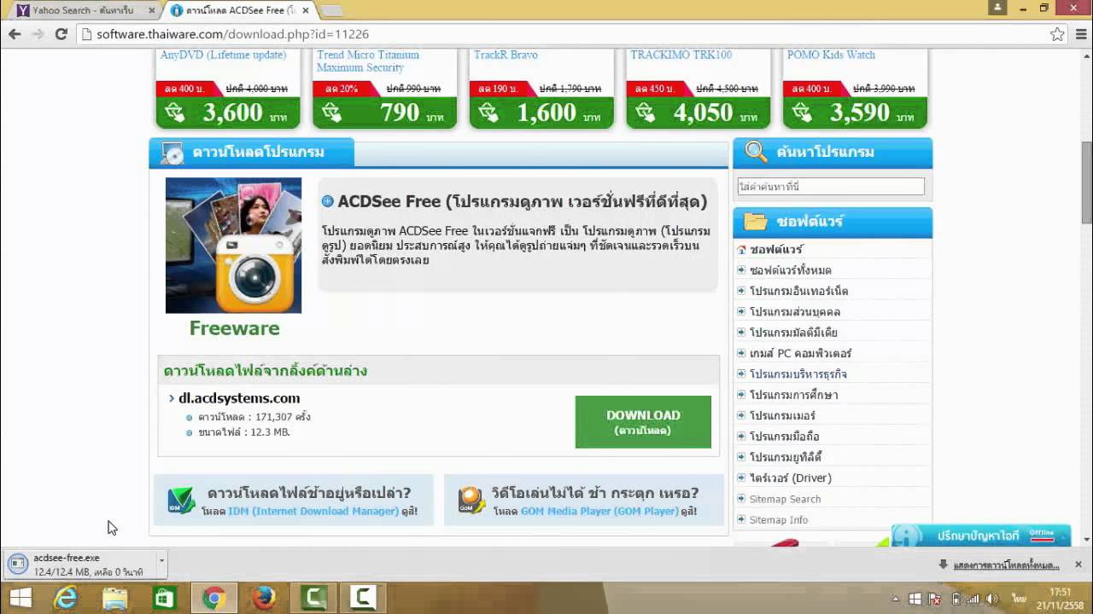Viewport: 1093px width, 614px height.
Task: Click the volume speaker tray icon
Action: point(991,599)
